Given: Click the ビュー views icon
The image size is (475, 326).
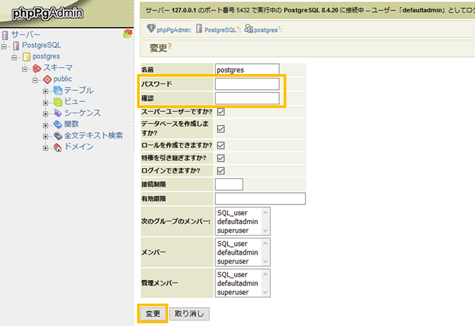Looking at the screenshot, I should pos(58,102).
